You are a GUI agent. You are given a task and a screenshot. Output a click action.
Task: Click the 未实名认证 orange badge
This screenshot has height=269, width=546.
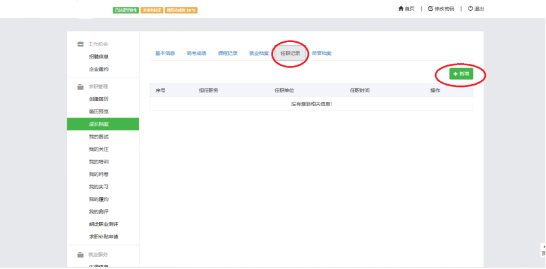[x=152, y=10]
